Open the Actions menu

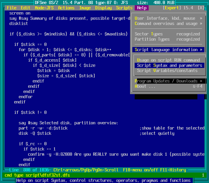(x=66, y=8)
